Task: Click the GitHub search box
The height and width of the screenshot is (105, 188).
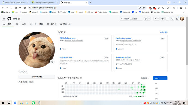Action: coord(131,19)
